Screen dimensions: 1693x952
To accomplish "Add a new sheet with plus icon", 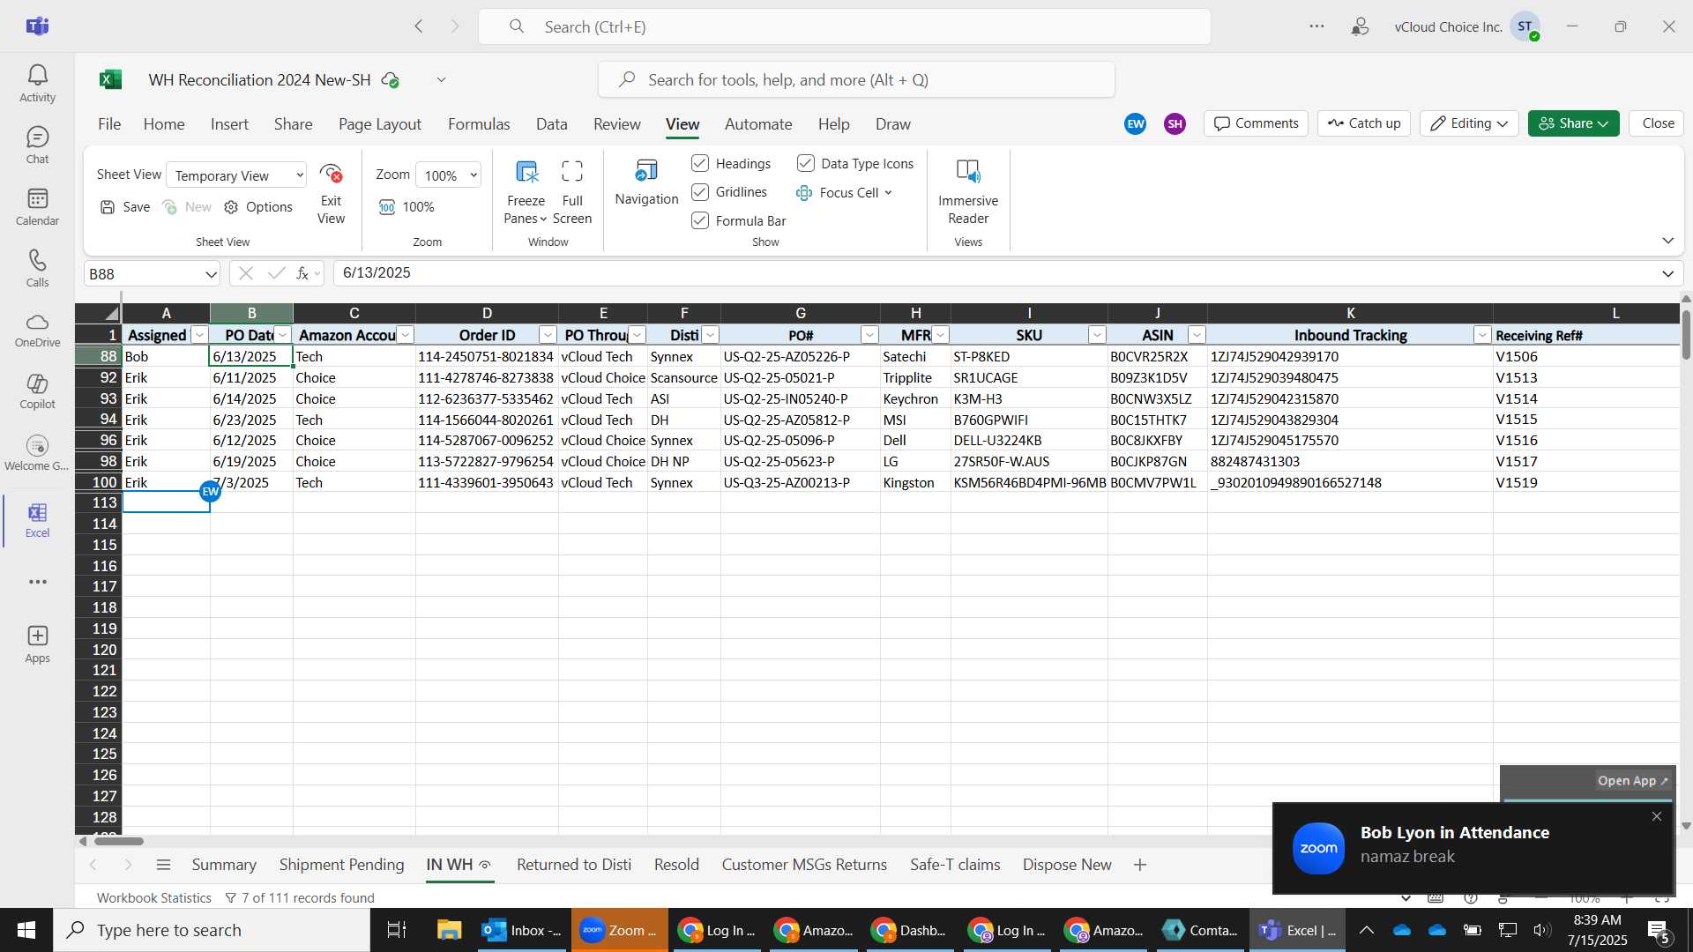I will click(x=1140, y=865).
